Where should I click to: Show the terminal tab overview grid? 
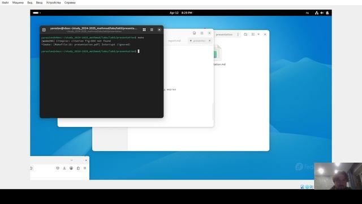click(144, 30)
